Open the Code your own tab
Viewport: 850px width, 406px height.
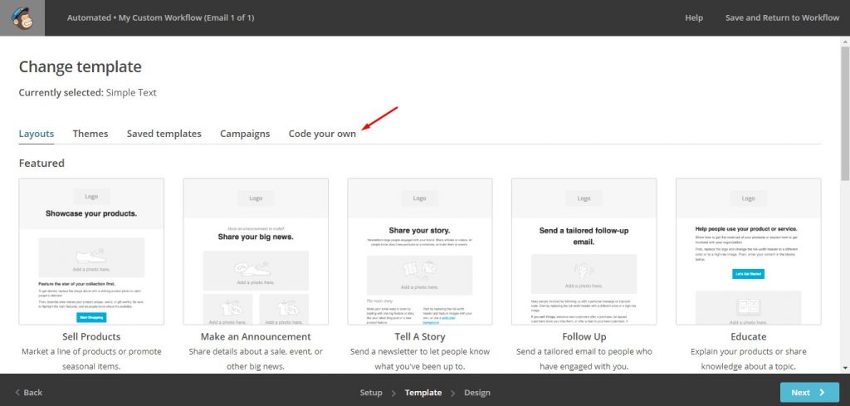click(x=323, y=134)
